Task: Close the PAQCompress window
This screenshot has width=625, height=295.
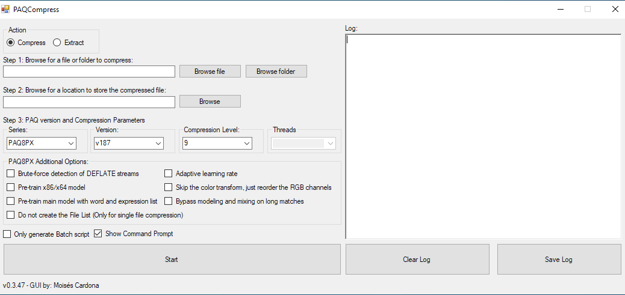Action: [x=615, y=9]
